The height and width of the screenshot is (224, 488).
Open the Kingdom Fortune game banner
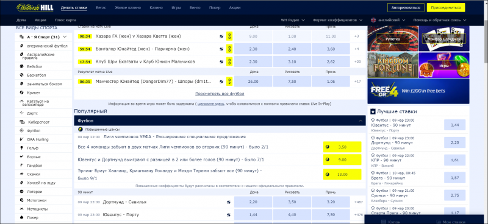coord(393,65)
